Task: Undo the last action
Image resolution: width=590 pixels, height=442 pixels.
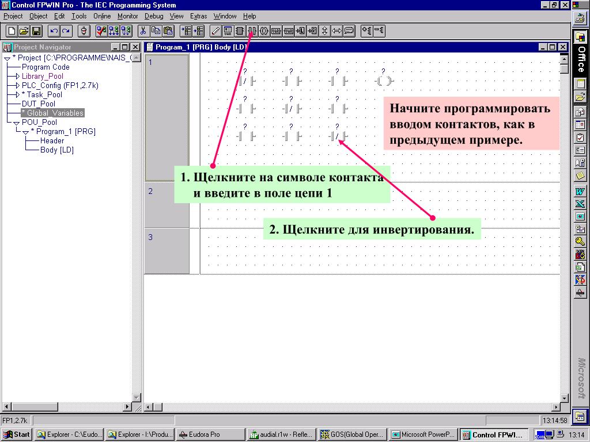Action: pos(54,31)
